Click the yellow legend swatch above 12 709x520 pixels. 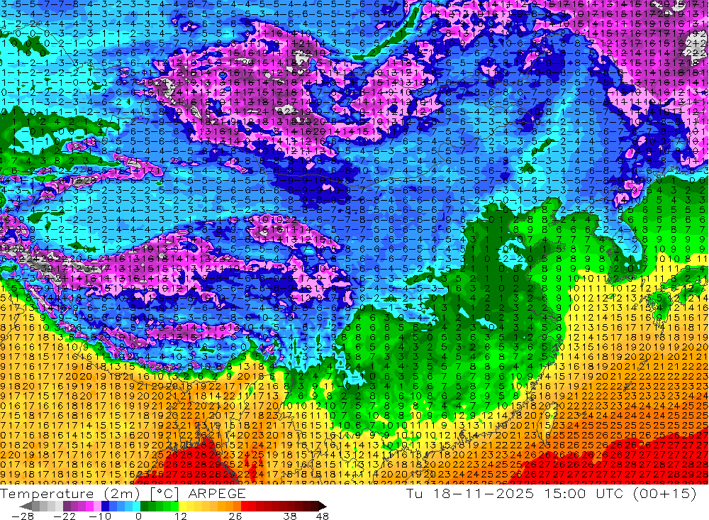point(182,506)
